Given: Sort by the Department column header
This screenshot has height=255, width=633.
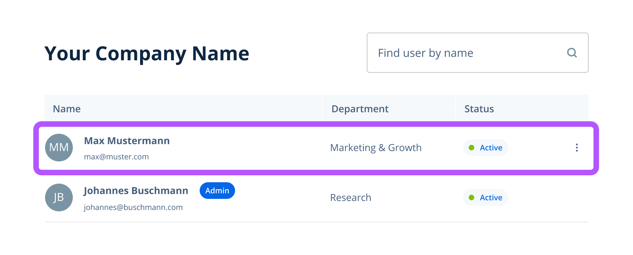Looking at the screenshot, I should pos(360,109).
